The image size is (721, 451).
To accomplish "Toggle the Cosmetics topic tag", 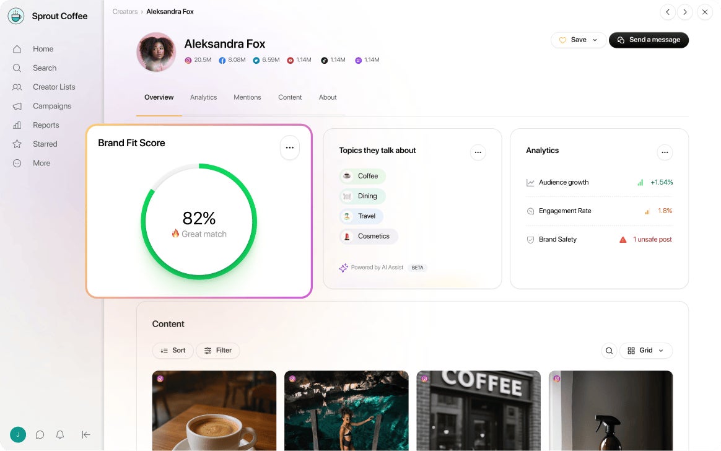I will 368,236.
